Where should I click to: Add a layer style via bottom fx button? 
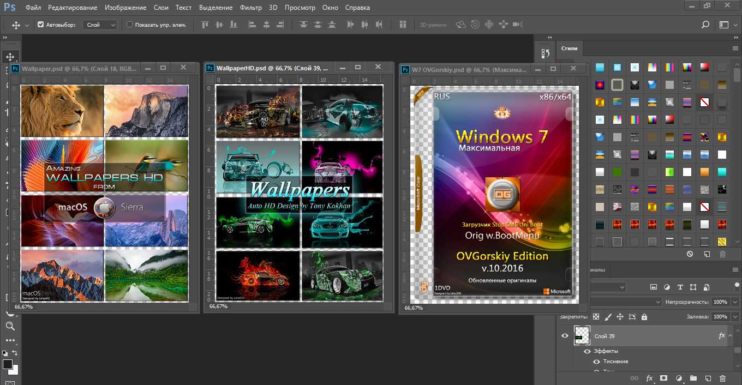[x=649, y=378]
